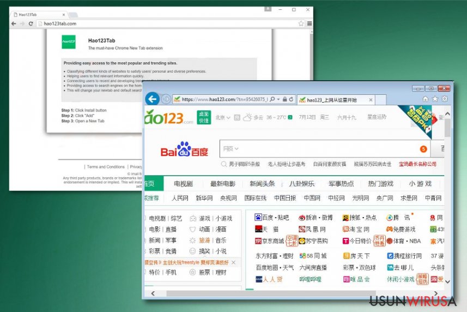Open the 网页 search type dropdown
Viewport: 467px width, 312px height.
(231, 149)
